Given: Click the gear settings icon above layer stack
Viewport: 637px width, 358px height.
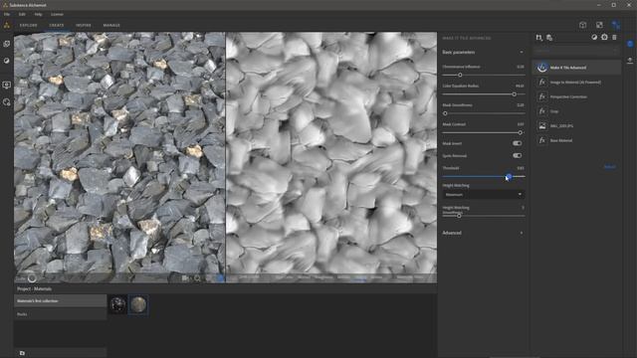Looking at the screenshot, I should (604, 37).
